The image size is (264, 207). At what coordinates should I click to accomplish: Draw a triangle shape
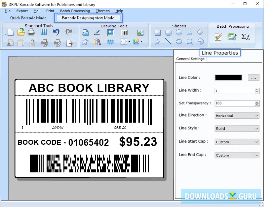pyautogui.click(x=190, y=32)
